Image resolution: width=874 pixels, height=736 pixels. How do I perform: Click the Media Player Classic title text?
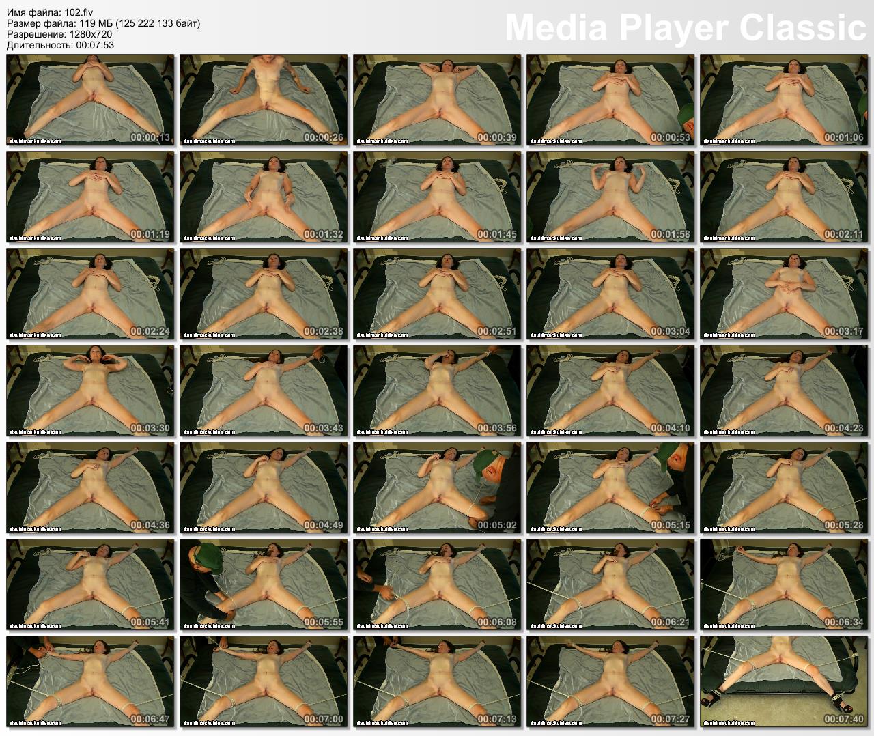click(x=685, y=28)
